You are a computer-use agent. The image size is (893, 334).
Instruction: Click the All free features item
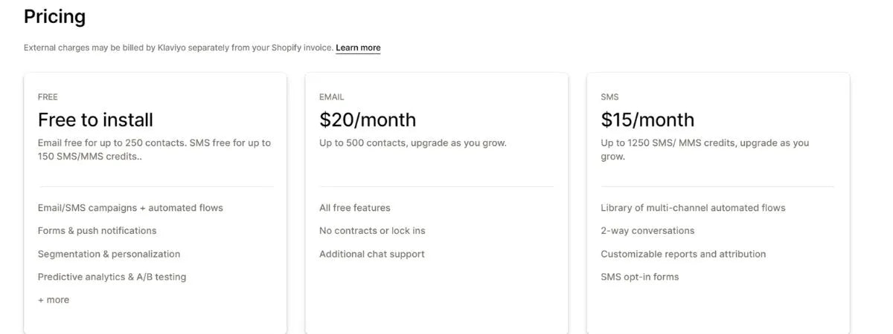355,208
